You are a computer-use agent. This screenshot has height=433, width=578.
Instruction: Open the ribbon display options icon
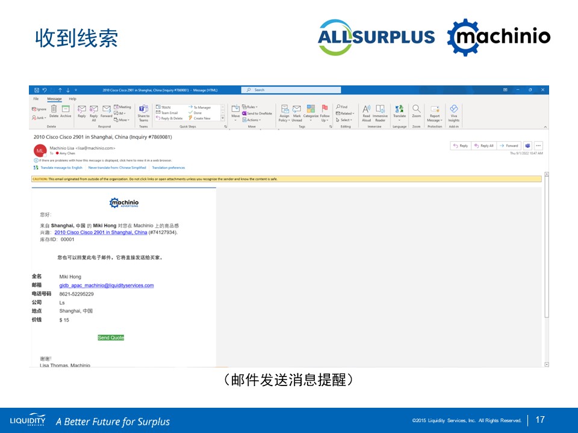tap(505, 90)
